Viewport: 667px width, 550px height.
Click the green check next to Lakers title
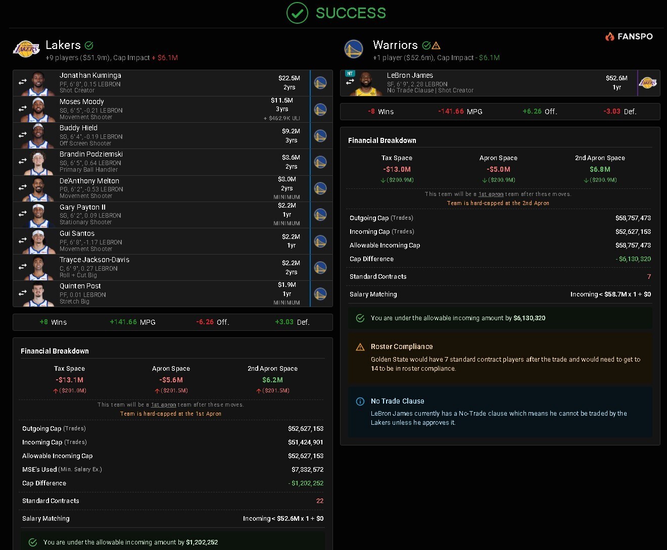pos(89,45)
